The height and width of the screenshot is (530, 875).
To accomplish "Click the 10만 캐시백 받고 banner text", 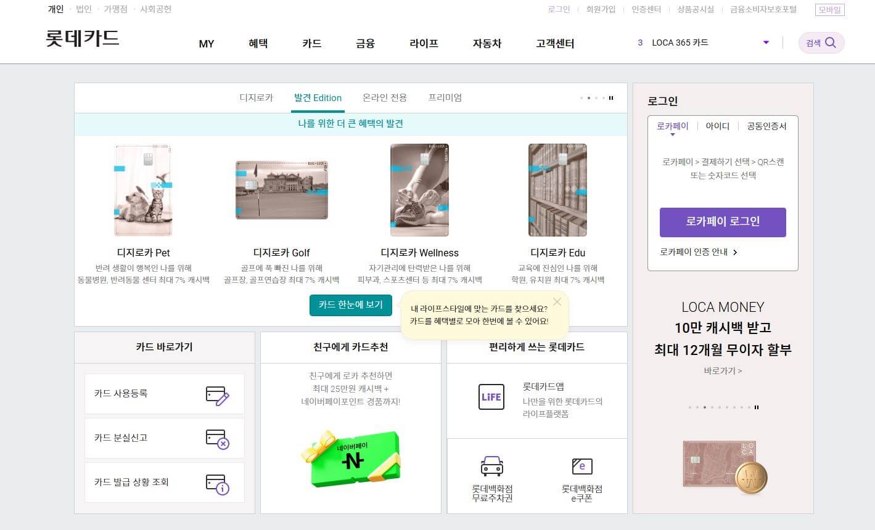I will [x=723, y=328].
